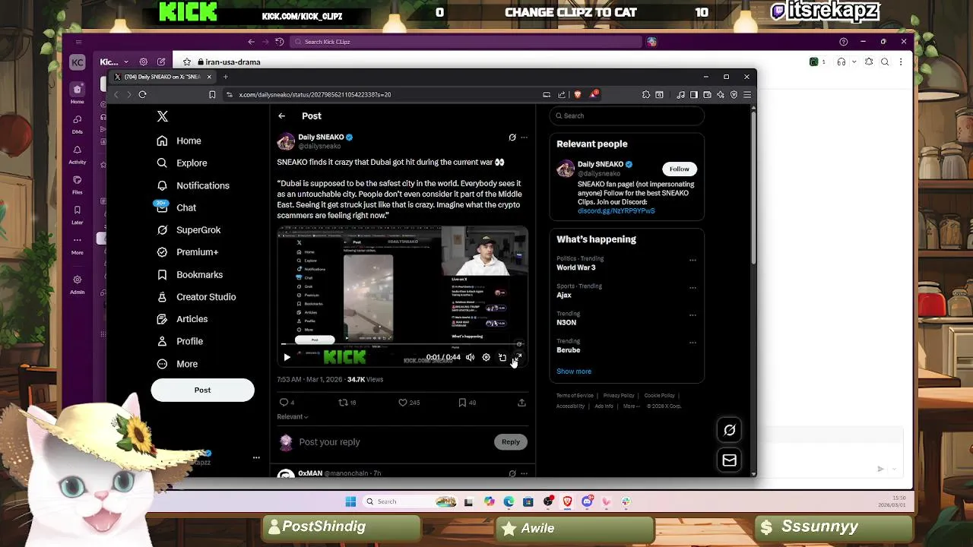Image resolution: width=973 pixels, height=547 pixels.
Task: Open the floating Grok button
Action: [729, 430]
